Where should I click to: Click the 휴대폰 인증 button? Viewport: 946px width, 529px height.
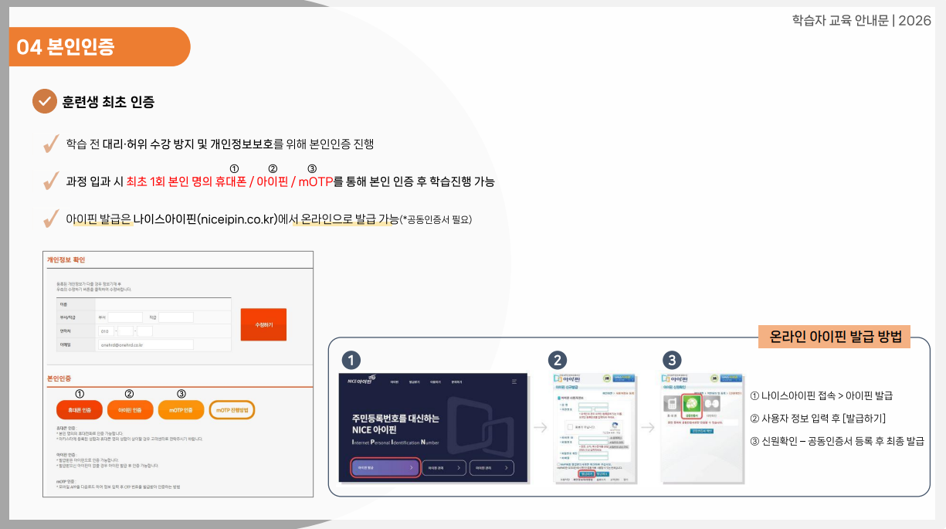(79, 409)
